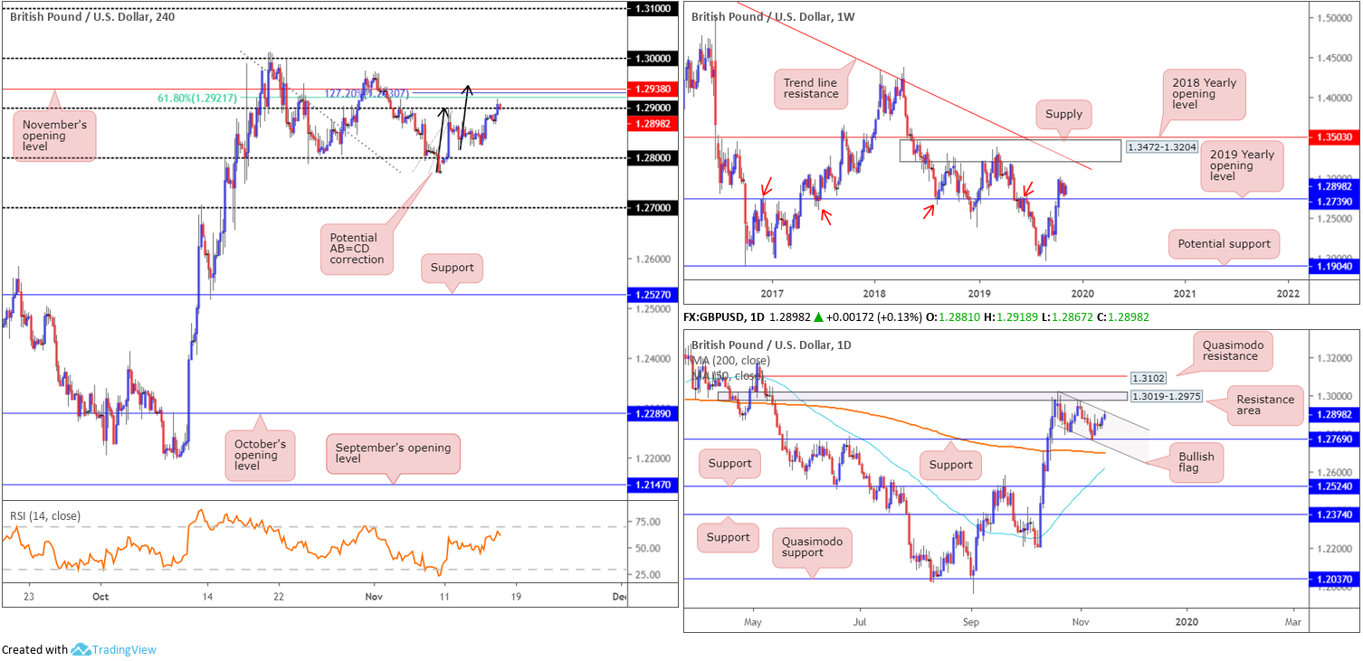Select September's opening level callout
Viewport: 1363px width, 661px height.
tap(392, 453)
